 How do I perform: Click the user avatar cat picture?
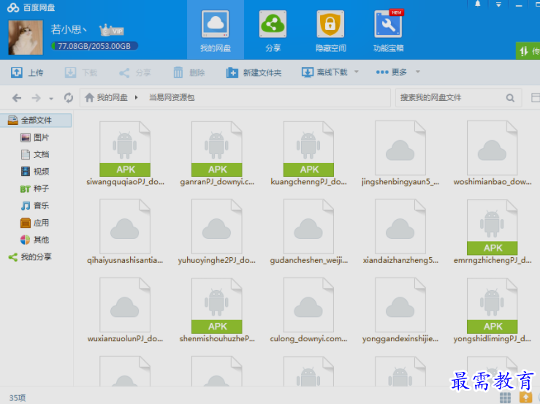coord(26,37)
